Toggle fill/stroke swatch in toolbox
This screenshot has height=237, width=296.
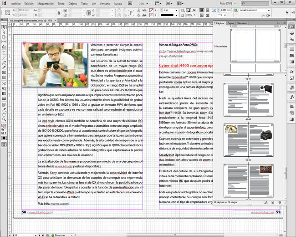tap(3, 126)
